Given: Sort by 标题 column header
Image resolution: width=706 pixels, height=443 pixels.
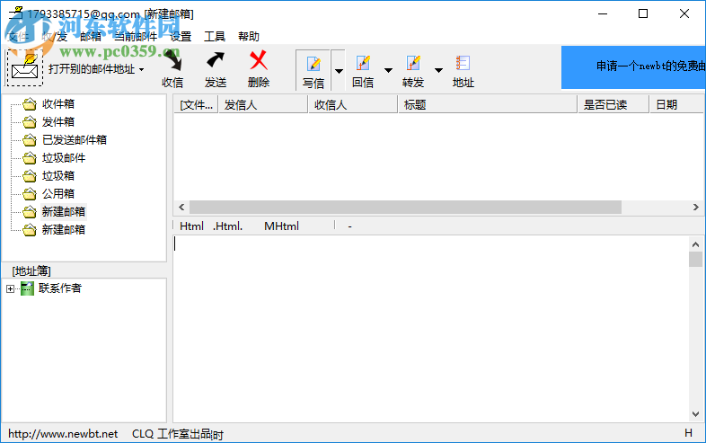Looking at the screenshot, I should (x=488, y=105).
